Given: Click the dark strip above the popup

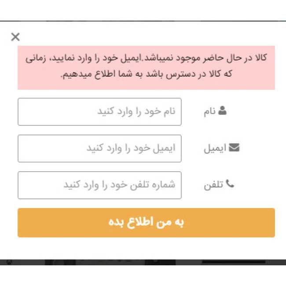Looking at the screenshot, I should click(x=143, y=21).
